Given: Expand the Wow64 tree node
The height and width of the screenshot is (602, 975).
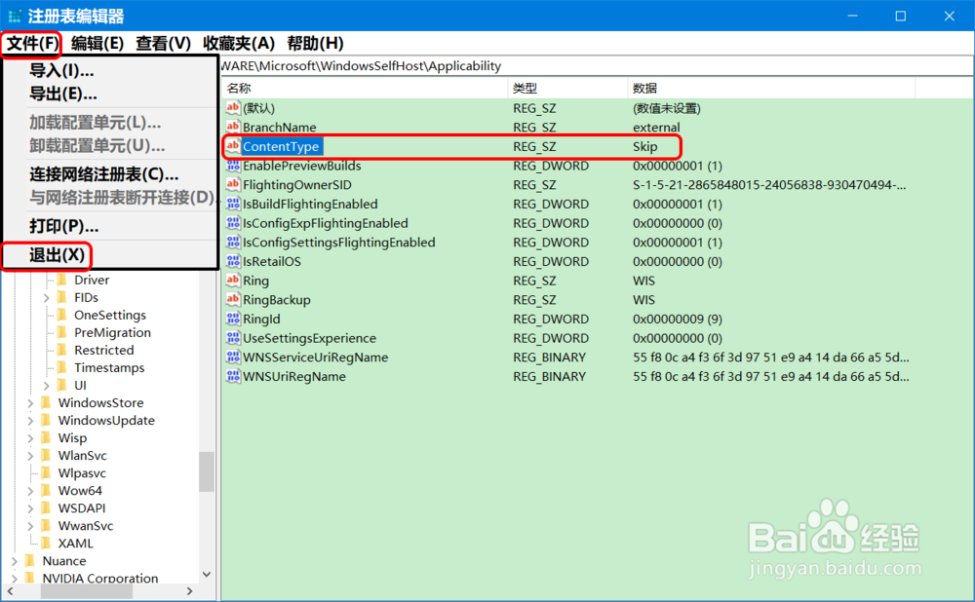Looking at the screenshot, I should pyautogui.click(x=30, y=491).
